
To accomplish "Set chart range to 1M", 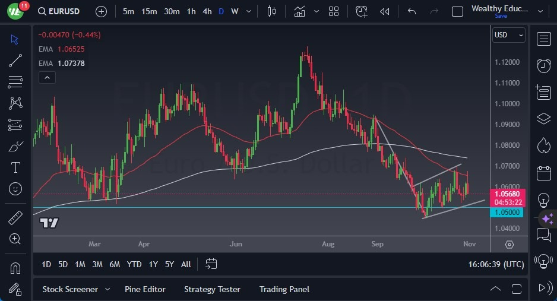I will (x=80, y=264).
